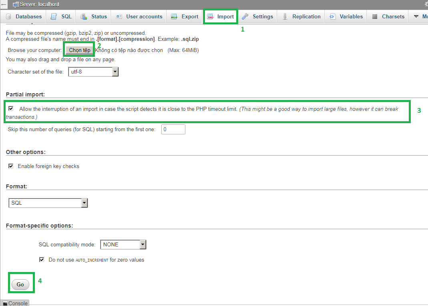Click the 'Format-specific options:' heading
This screenshot has width=428, height=306.
[40, 226]
